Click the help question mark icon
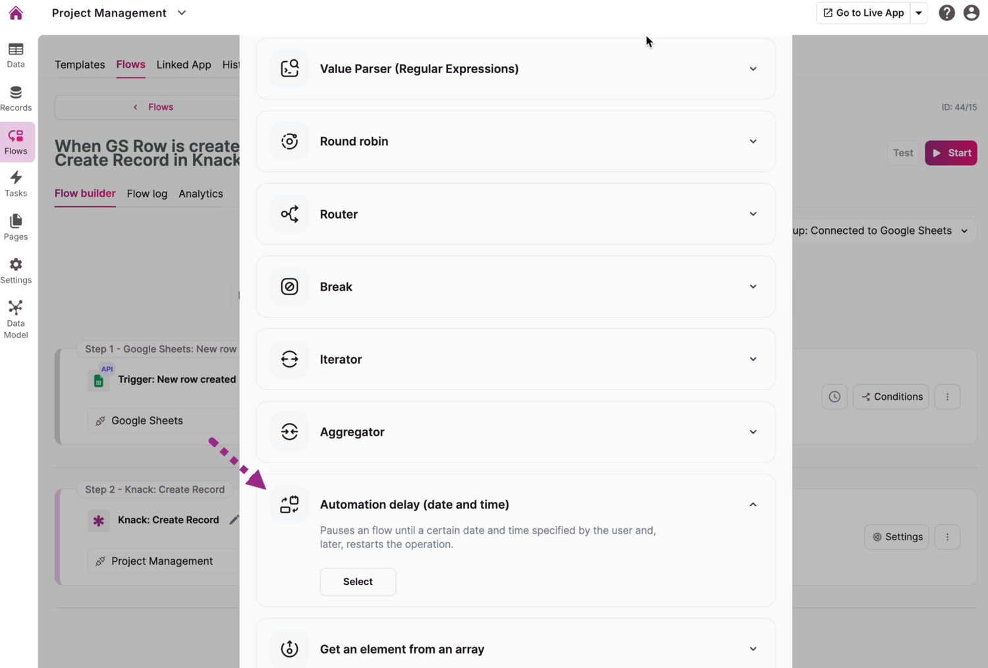The width and height of the screenshot is (988, 668). point(947,13)
